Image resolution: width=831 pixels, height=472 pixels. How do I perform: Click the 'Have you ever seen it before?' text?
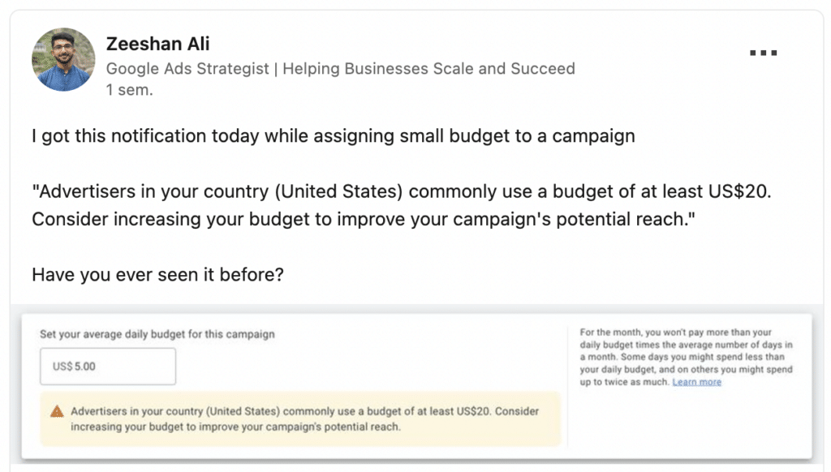[158, 274]
